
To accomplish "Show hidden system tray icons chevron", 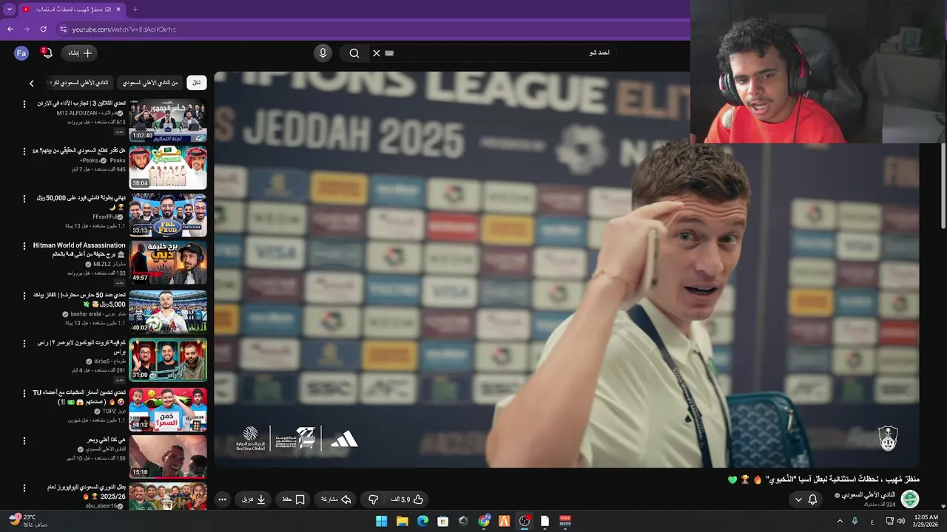I will coord(840,521).
